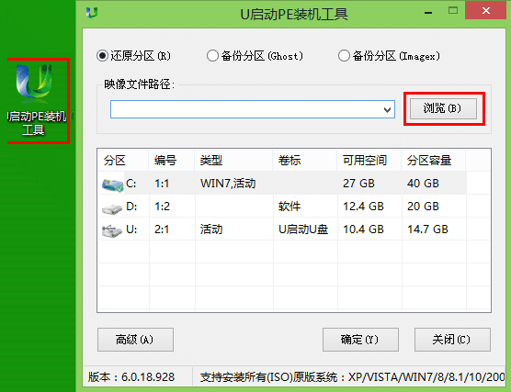
Task: Click the 高级 (A) button
Action: (x=135, y=340)
